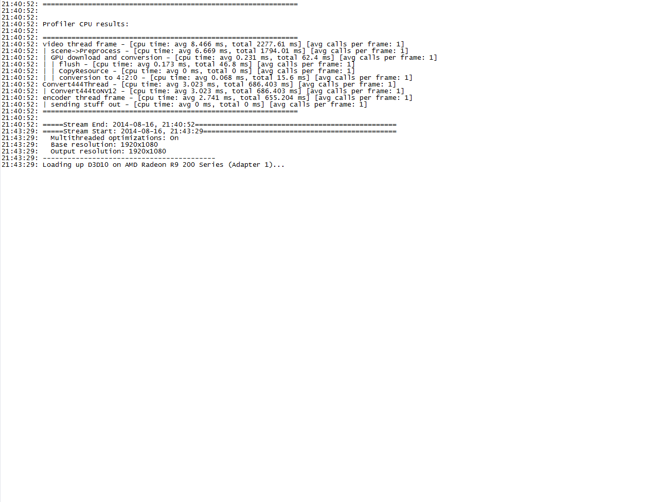Click the 'Base resolution: 1920x1080' line
This screenshot has width=645, height=502.
[104, 145]
